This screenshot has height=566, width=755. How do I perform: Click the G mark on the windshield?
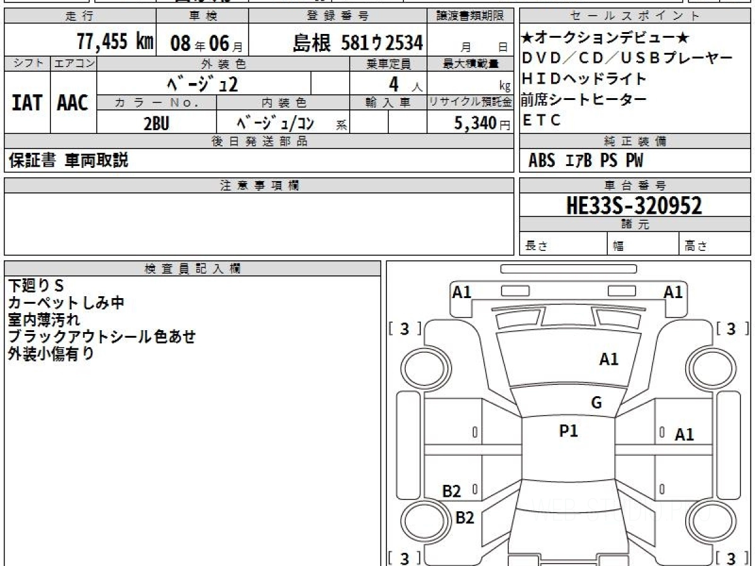tap(596, 403)
